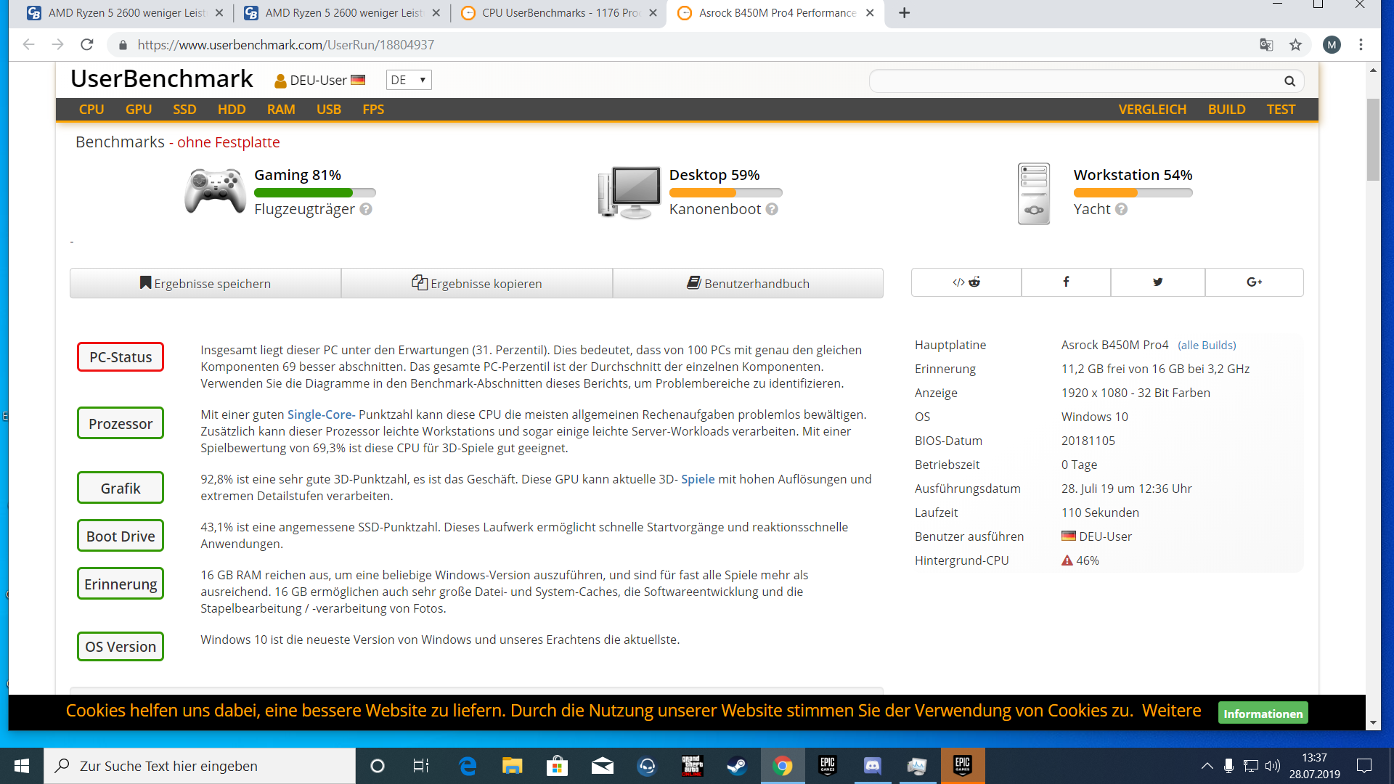Open the GPU menu item
The image size is (1394, 784).
(138, 110)
